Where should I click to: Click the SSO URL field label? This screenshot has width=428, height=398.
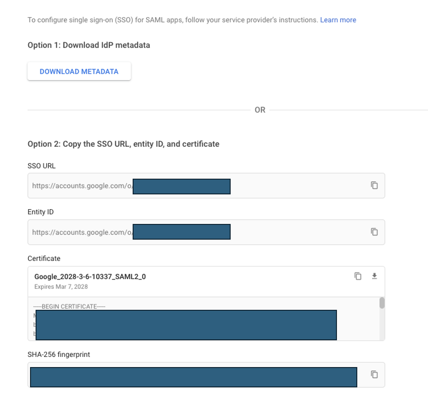(x=42, y=166)
